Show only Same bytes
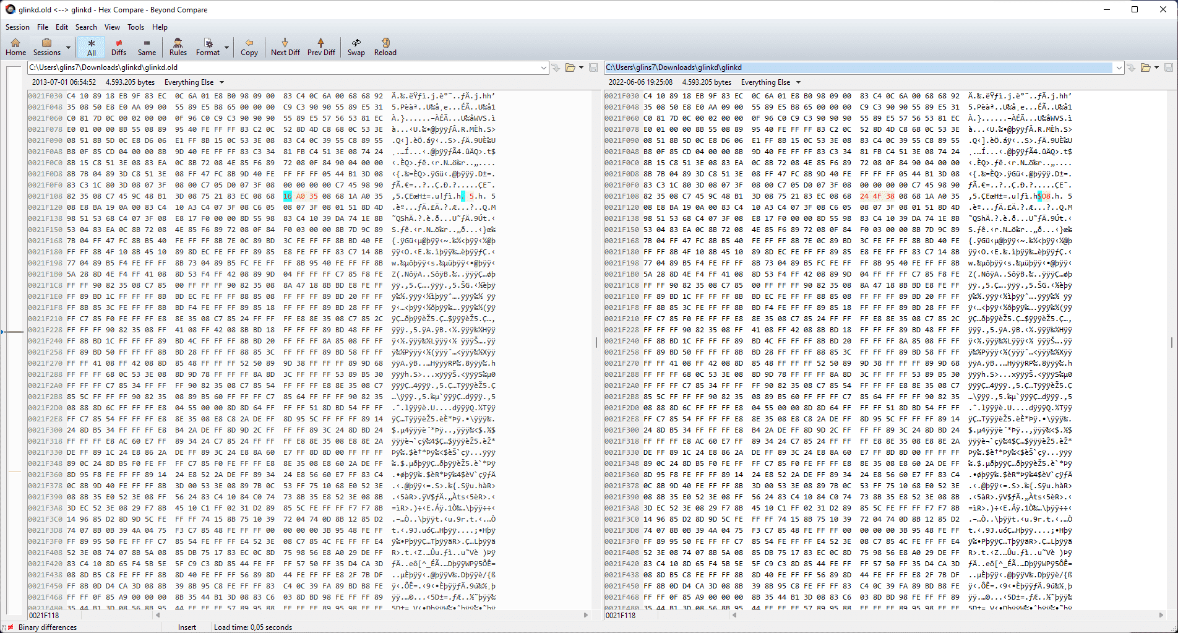 click(x=147, y=47)
